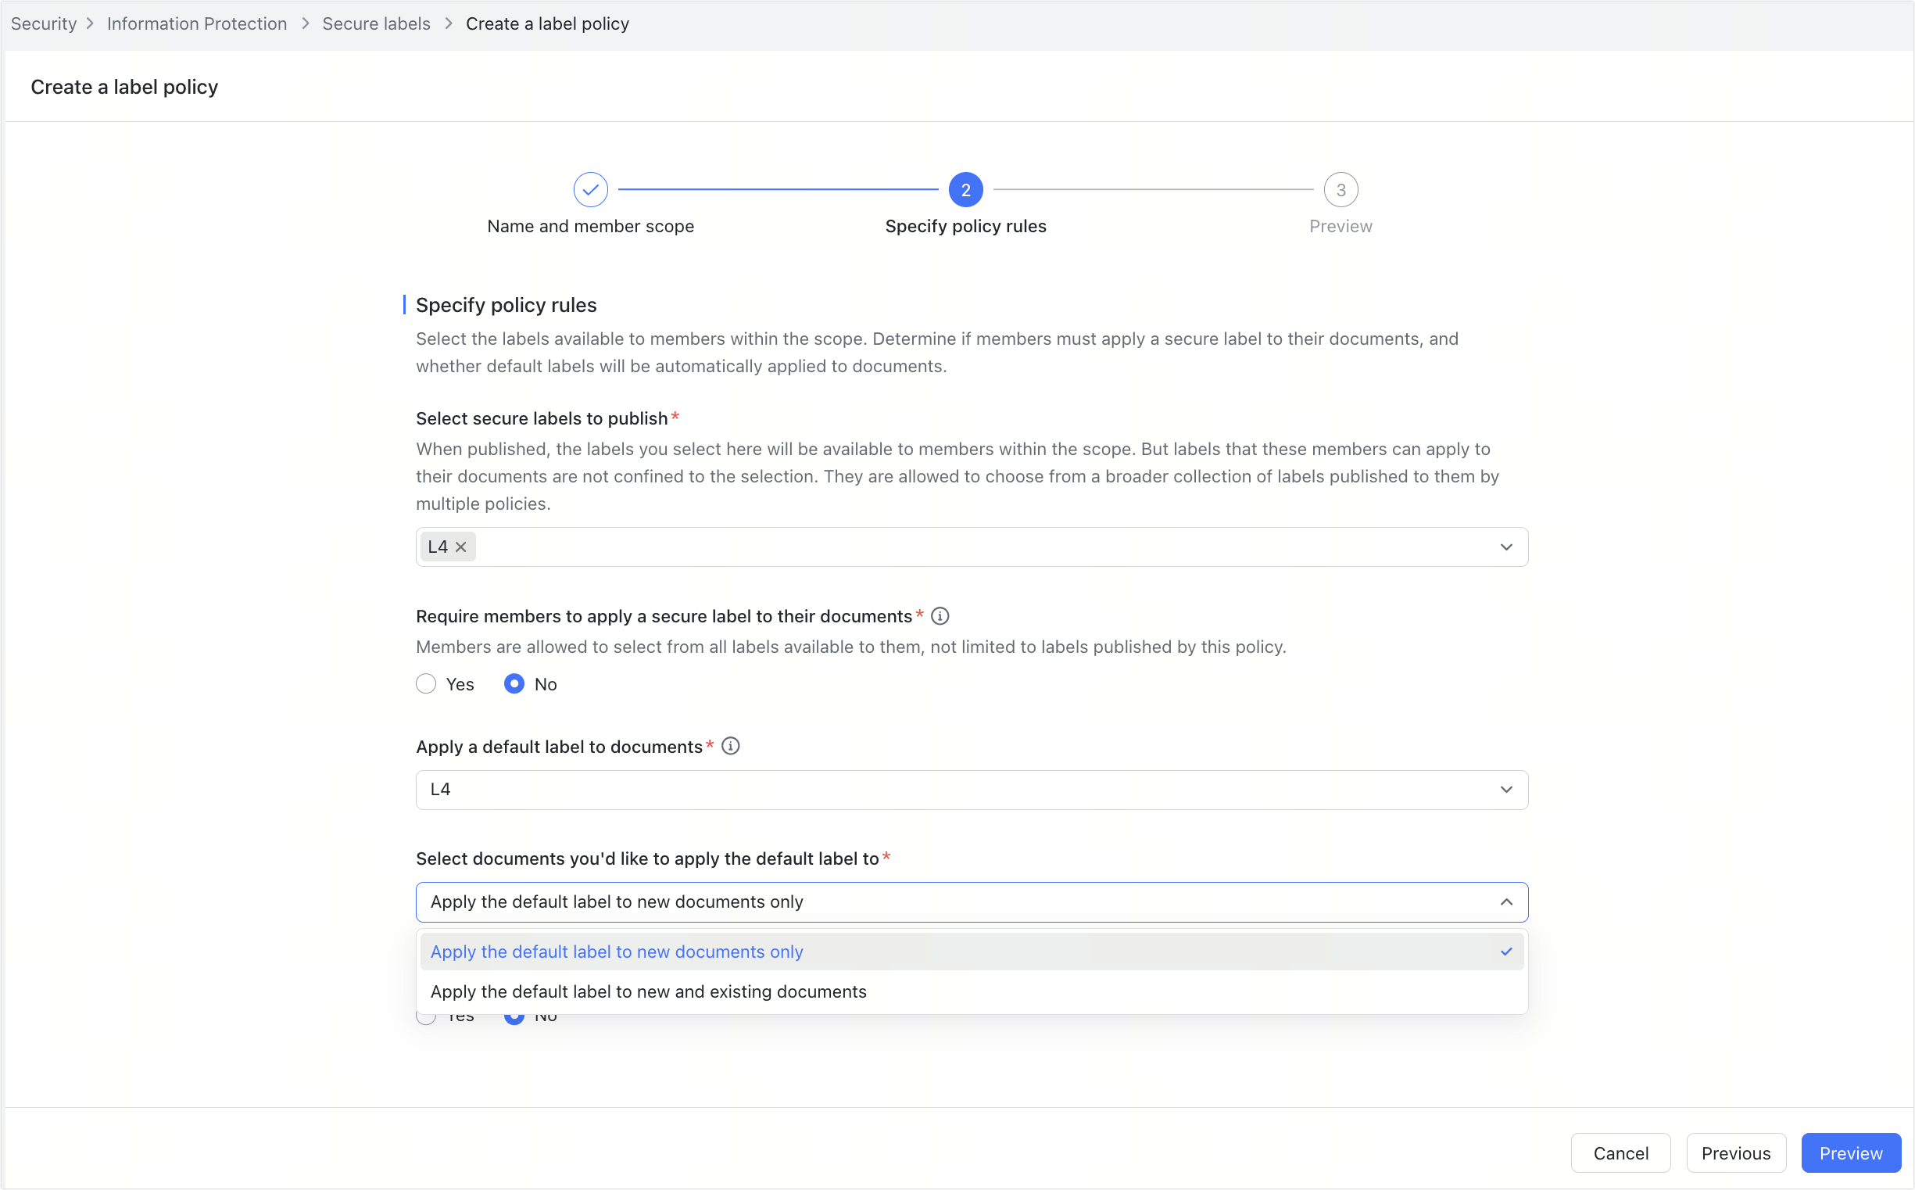
Task: Select the partially hidden No radio option below
Action: [x=514, y=1016]
